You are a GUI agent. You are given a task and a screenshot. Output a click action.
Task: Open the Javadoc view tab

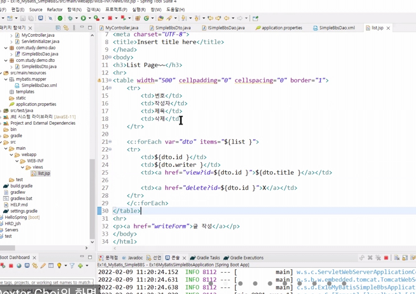[133, 258]
